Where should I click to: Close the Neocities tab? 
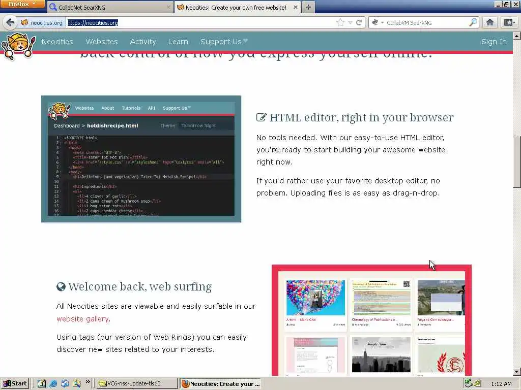click(295, 7)
